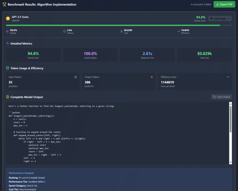Export results with the Export PDF button
The image size is (238, 191).
click(224, 4)
